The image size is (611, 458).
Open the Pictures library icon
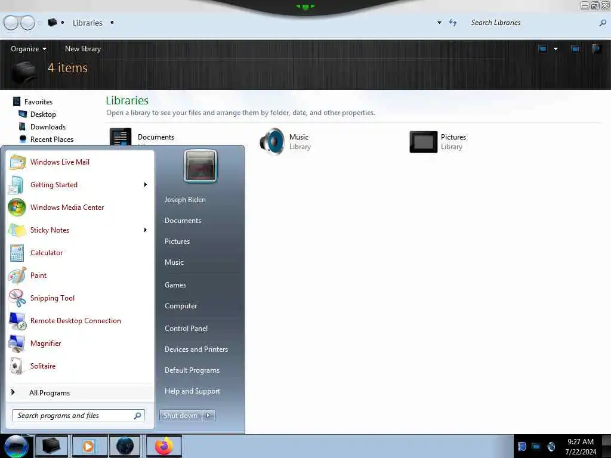coord(424,142)
